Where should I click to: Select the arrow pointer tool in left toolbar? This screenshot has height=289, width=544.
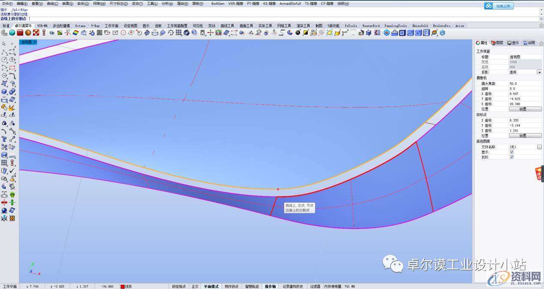4,44
